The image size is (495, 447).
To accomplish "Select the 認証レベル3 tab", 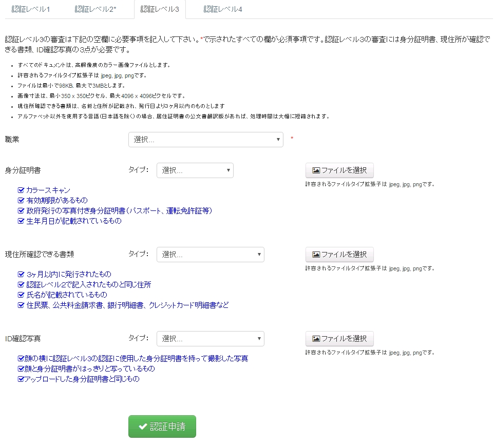I will click(160, 9).
